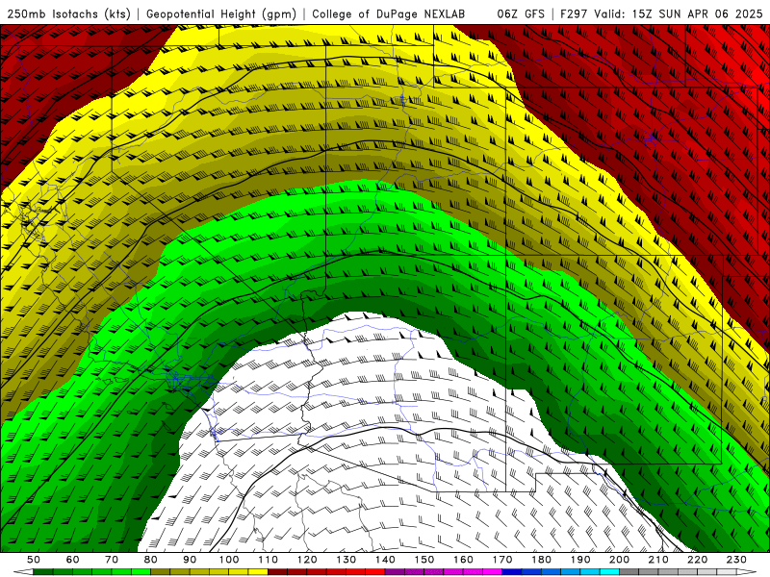The height and width of the screenshot is (577, 770).
Task: Click the '250mb Isotachs (kts)' title text
Action: point(68,13)
